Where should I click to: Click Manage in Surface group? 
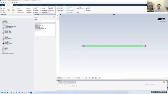pos(88,10)
